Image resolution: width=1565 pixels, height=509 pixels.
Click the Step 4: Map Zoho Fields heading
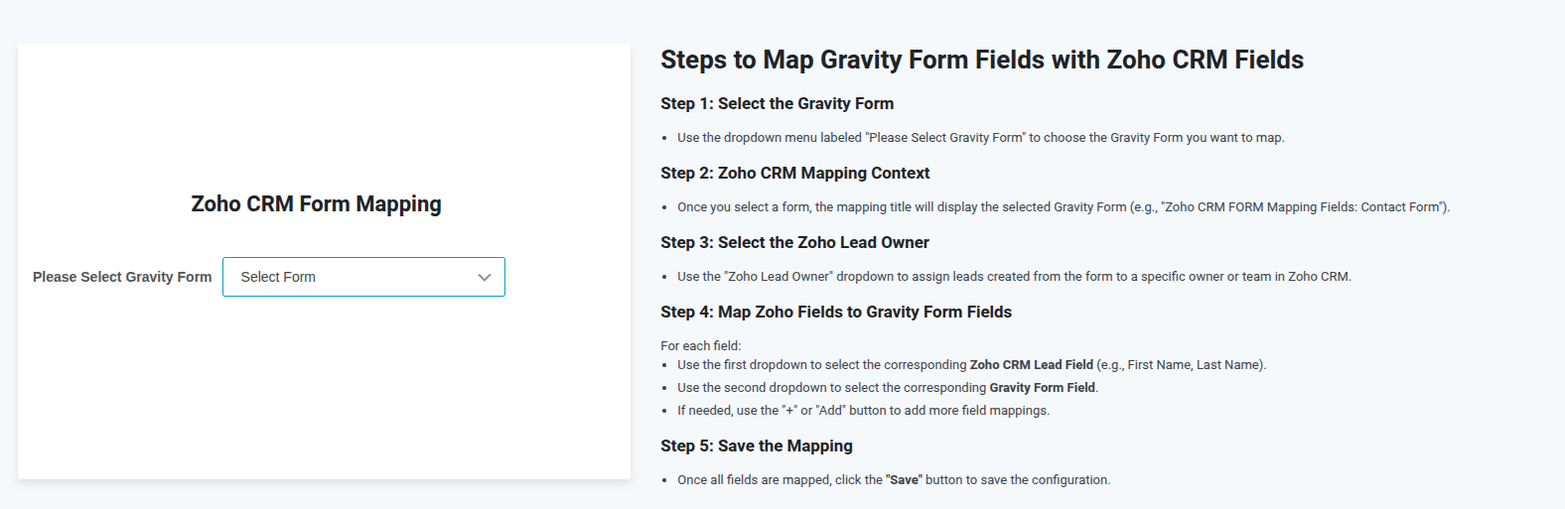point(835,312)
